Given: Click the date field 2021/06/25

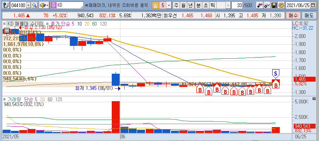Looking at the screenshot, I should 298,6.
